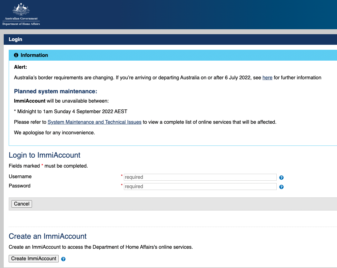Click the Information circle icon
Image resolution: width=337 pixels, height=268 pixels.
[16, 55]
